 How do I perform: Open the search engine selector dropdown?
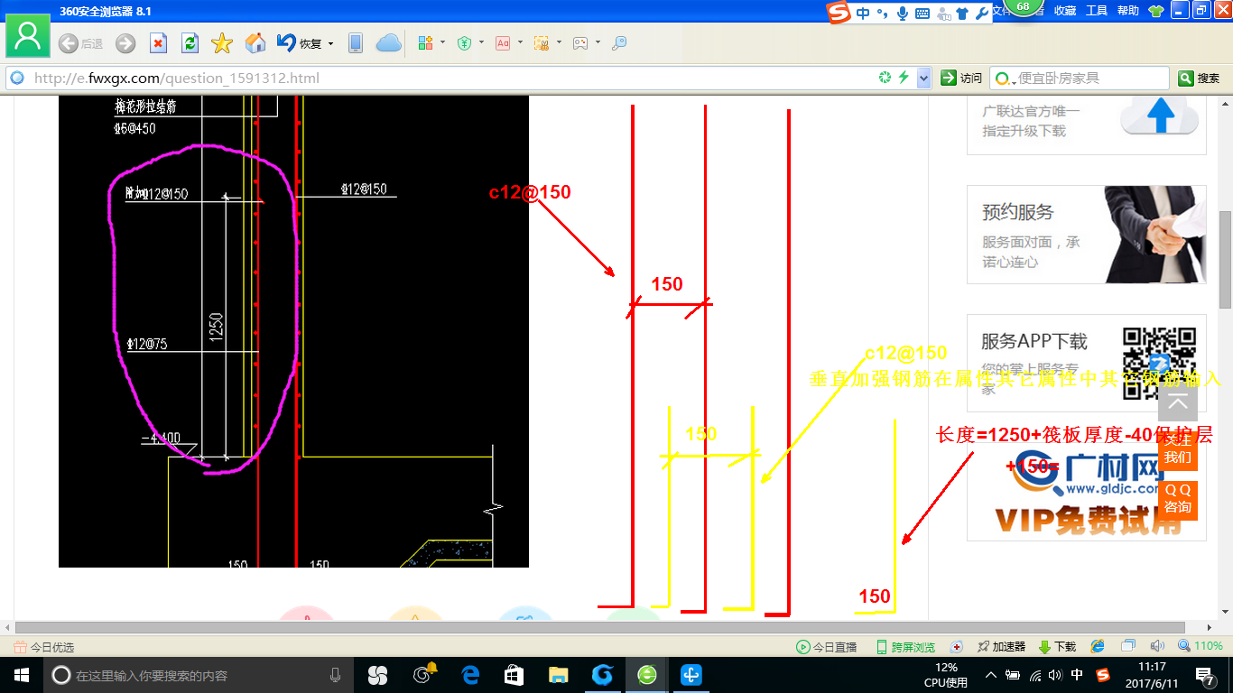click(1006, 79)
